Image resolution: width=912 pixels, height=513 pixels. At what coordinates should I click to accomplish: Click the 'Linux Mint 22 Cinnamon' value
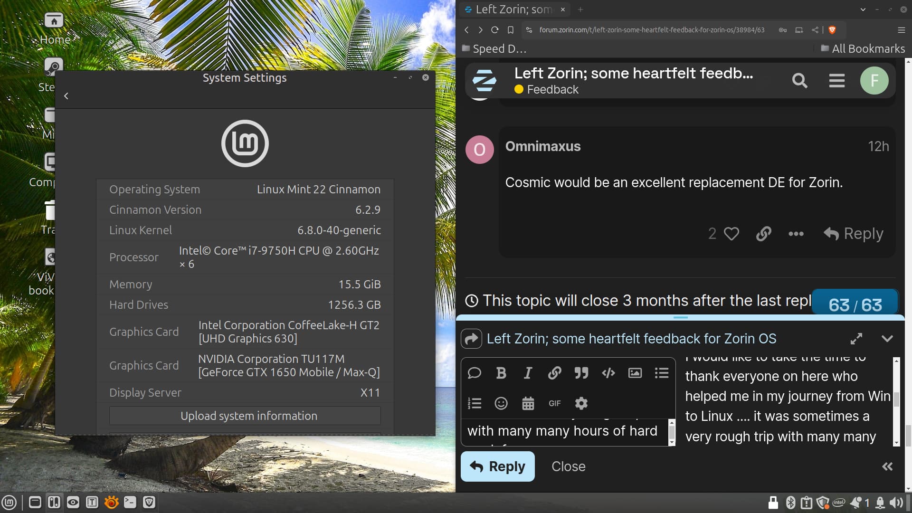click(318, 190)
